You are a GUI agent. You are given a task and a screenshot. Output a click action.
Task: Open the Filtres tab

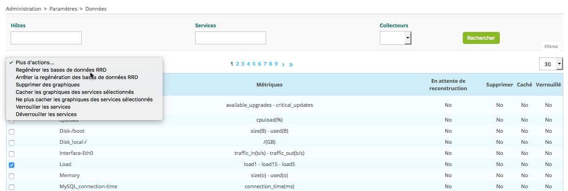pos(551,47)
